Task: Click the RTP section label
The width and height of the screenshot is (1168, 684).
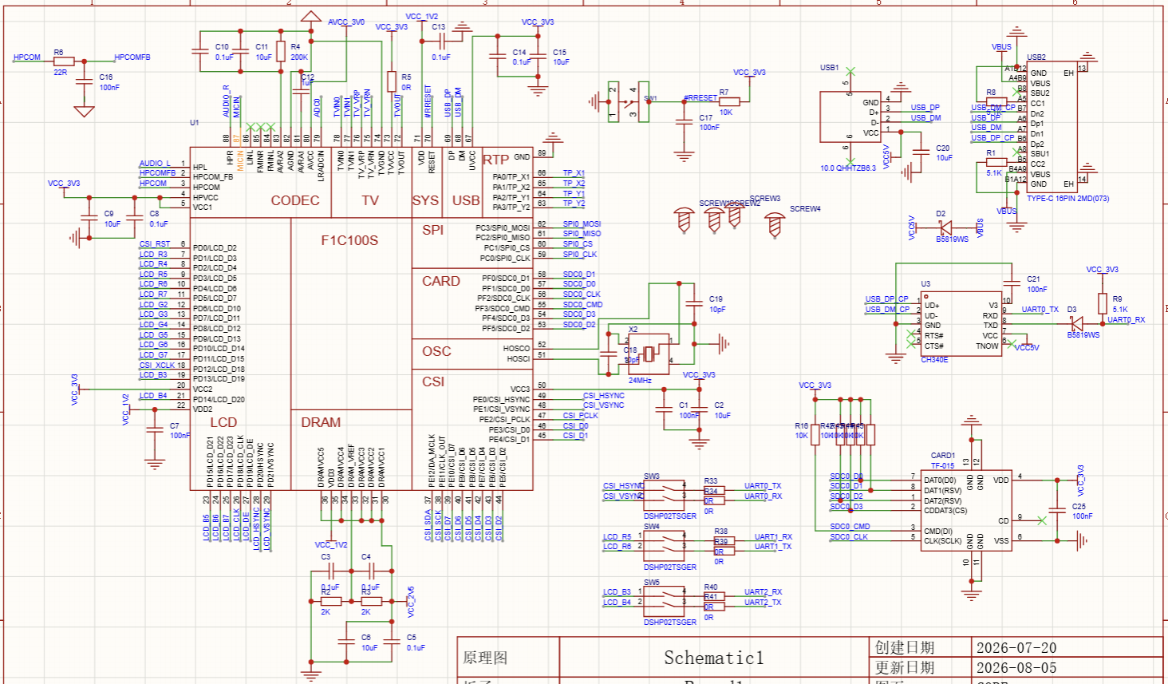Action: coord(495,160)
